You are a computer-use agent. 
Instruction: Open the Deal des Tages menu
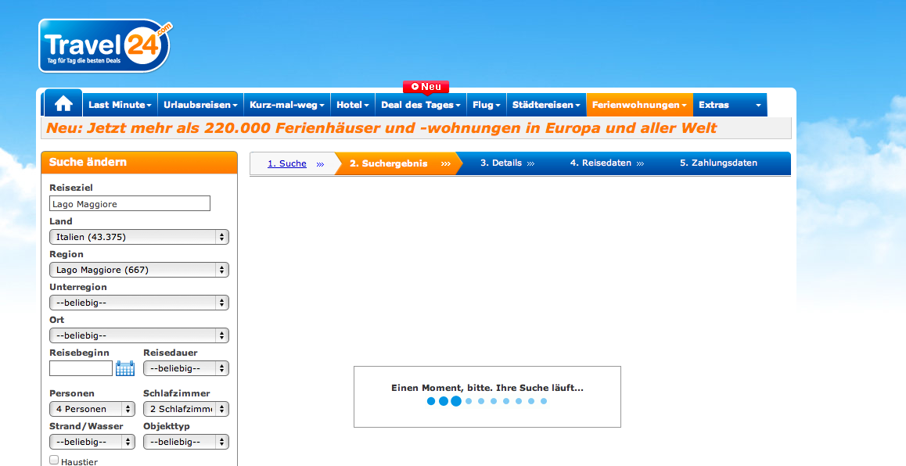(420, 105)
